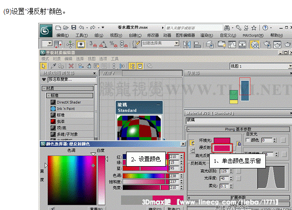Open the material browser options triangle
The image size is (292, 210).
(44, 80)
